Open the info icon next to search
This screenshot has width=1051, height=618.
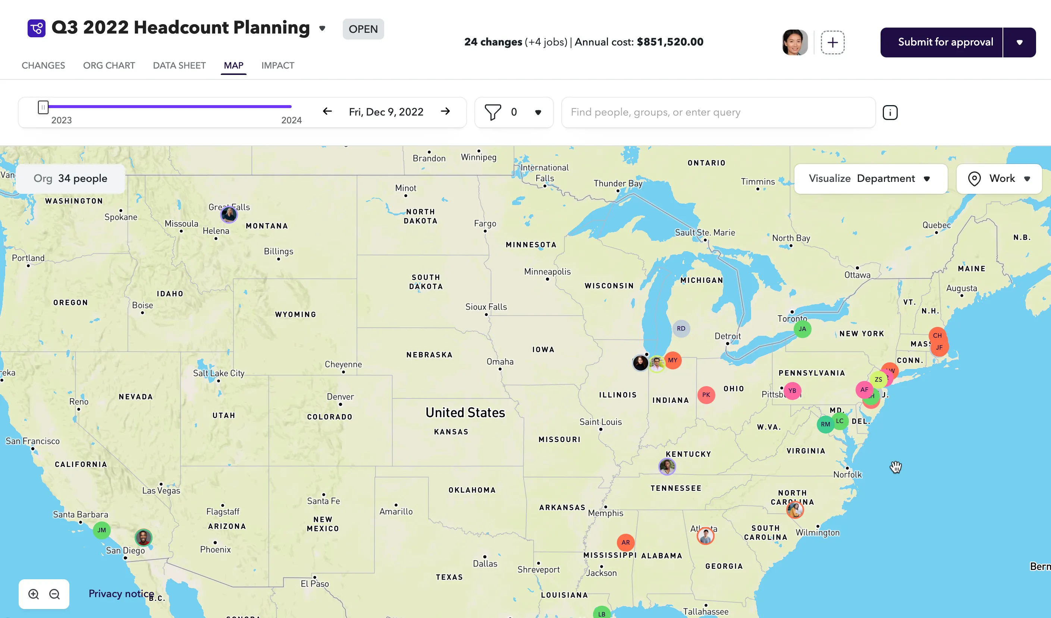(890, 113)
